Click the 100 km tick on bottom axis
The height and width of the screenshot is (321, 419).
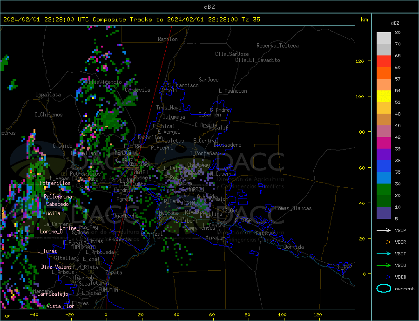point(282,315)
